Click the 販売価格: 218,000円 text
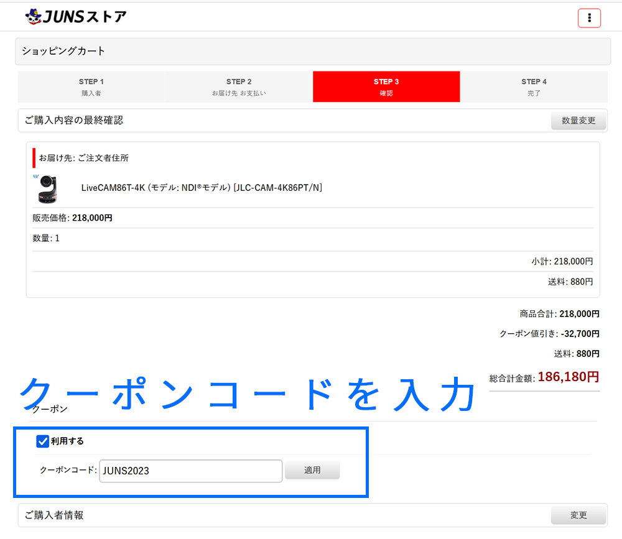This screenshot has width=622, height=539. click(x=72, y=218)
